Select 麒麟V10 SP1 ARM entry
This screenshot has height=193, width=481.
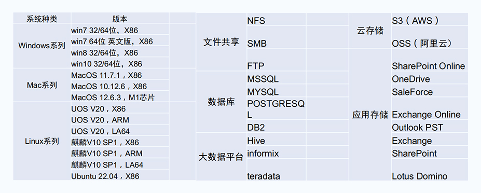pyautogui.click(x=120, y=154)
